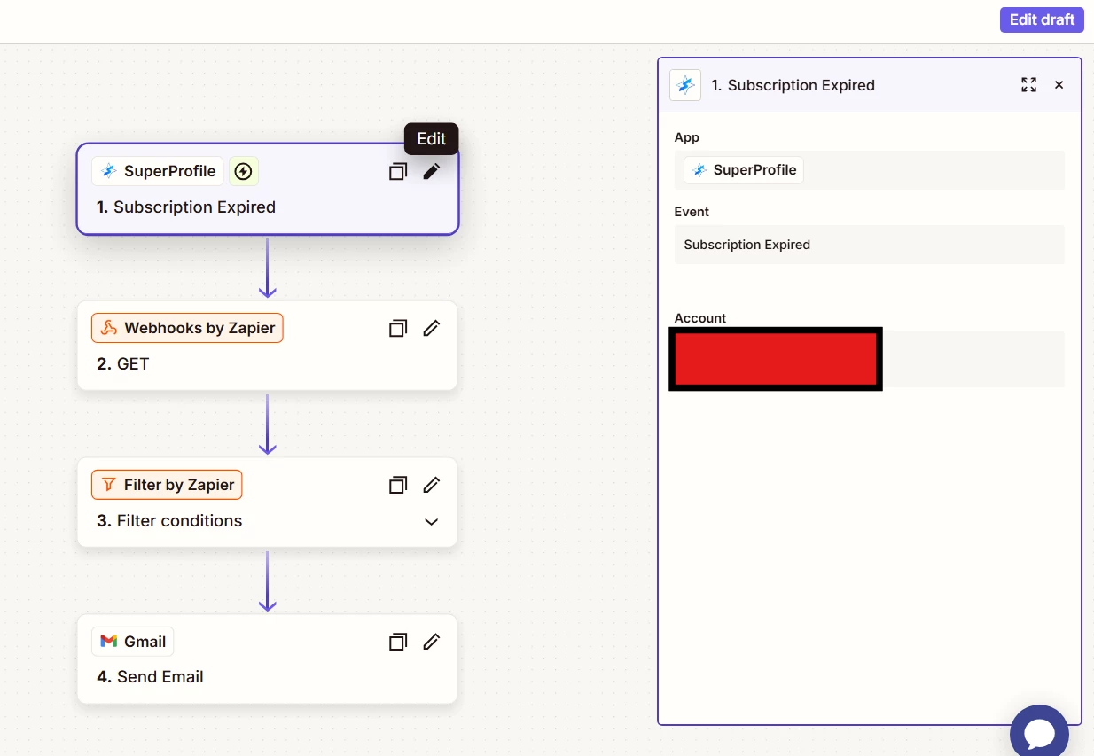1094x756 pixels.
Task: Duplicate the Subscription Expired step via copy icon
Action: (x=398, y=171)
